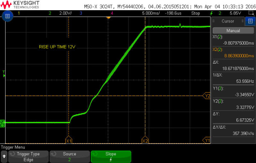
Task: Open the blue sidebar menu icon beside Cursor
Action: click(x=250, y=21)
